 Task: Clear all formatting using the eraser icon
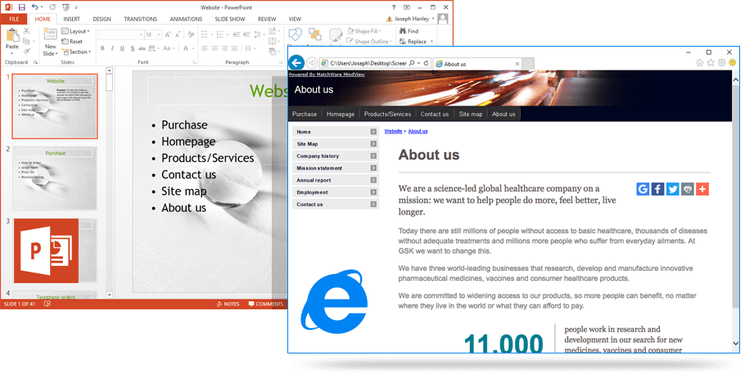pyautogui.click(x=191, y=34)
